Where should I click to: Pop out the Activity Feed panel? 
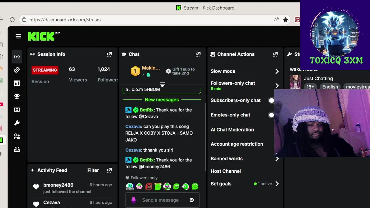point(109,170)
